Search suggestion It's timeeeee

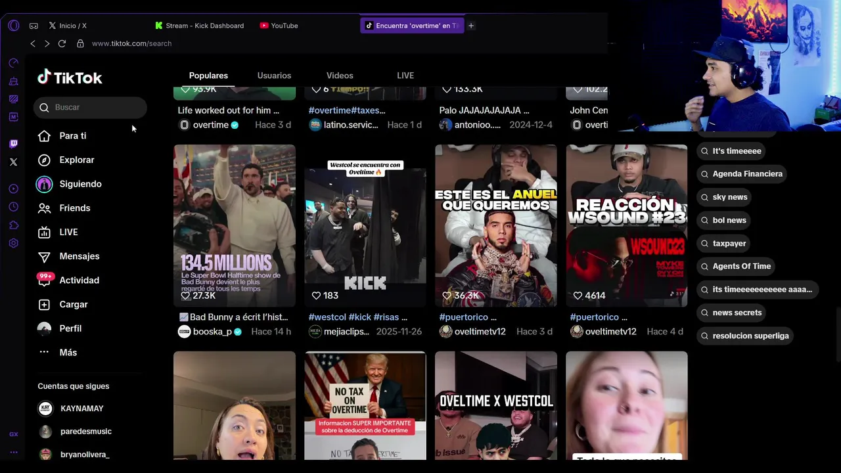coord(731,151)
